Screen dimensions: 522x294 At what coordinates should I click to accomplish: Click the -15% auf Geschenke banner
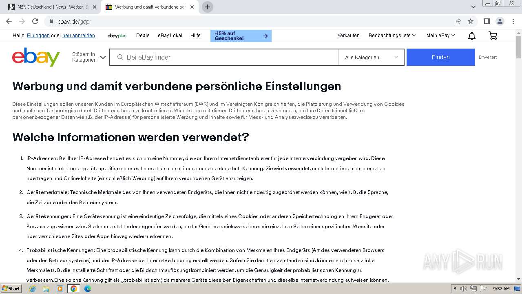pos(241,36)
